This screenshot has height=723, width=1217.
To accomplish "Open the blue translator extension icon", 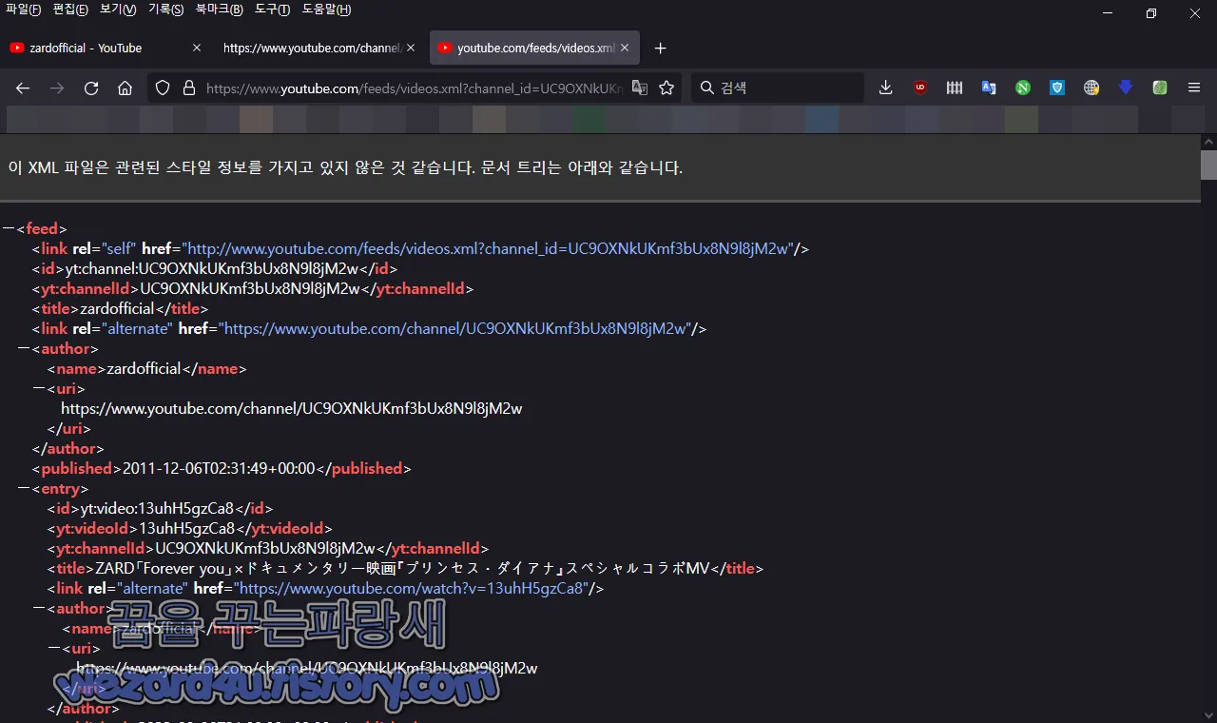I will [x=989, y=88].
